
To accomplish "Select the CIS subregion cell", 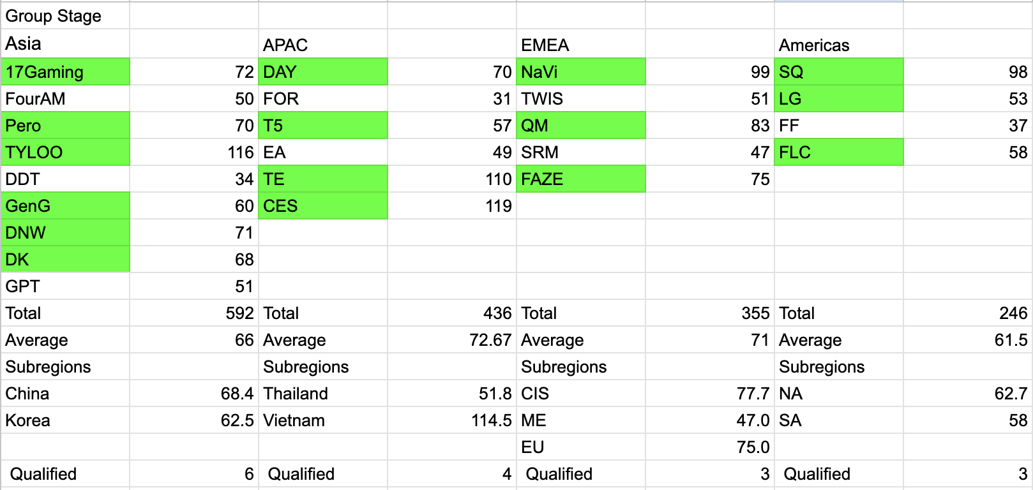I will pyautogui.click(x=580, y=394).
